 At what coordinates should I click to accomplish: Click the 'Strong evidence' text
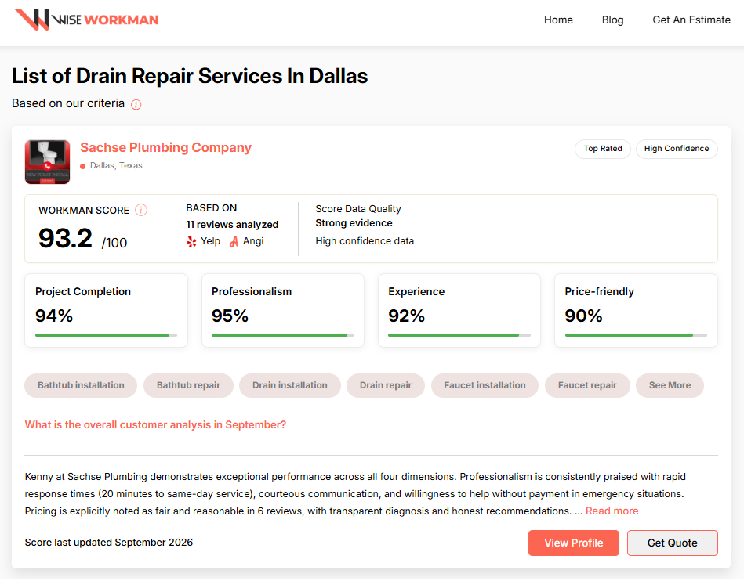coord(354,224)
